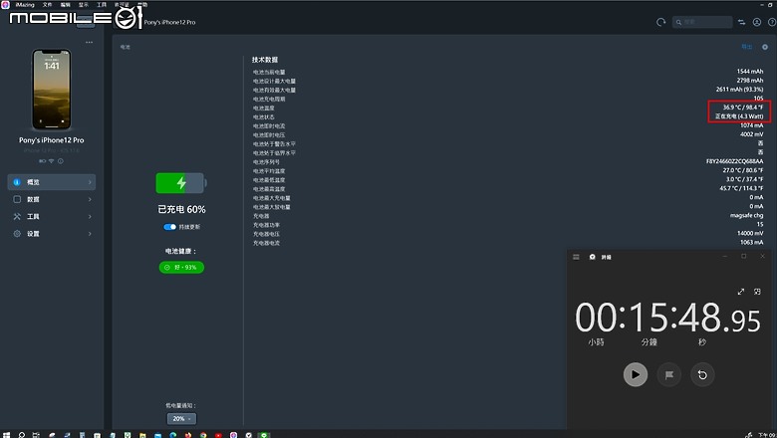Click the taskbar search icon
This screenshot has width=777, height=438.
(21, 435)
